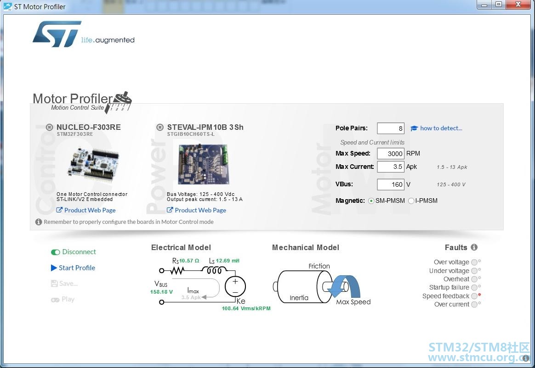Click the info icon beside the boards reminder
The image size is (535, 368).
[39, 222]
